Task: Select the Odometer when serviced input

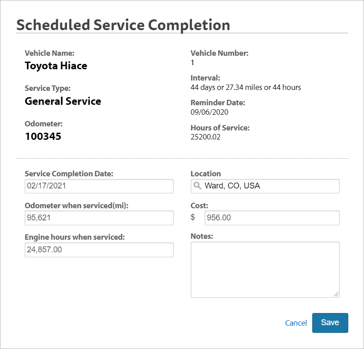Action: point(99,218)
